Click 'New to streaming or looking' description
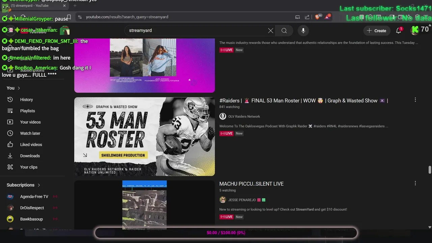The height and width of the screenshot is (243, 432). point(283,210)
